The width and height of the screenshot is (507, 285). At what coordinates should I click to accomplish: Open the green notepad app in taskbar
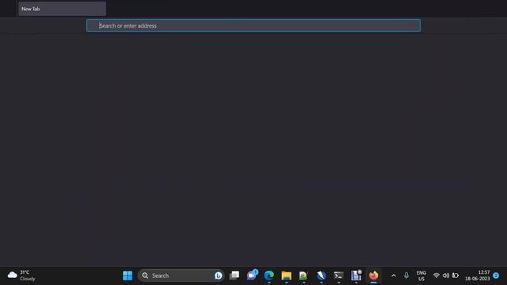303,275
